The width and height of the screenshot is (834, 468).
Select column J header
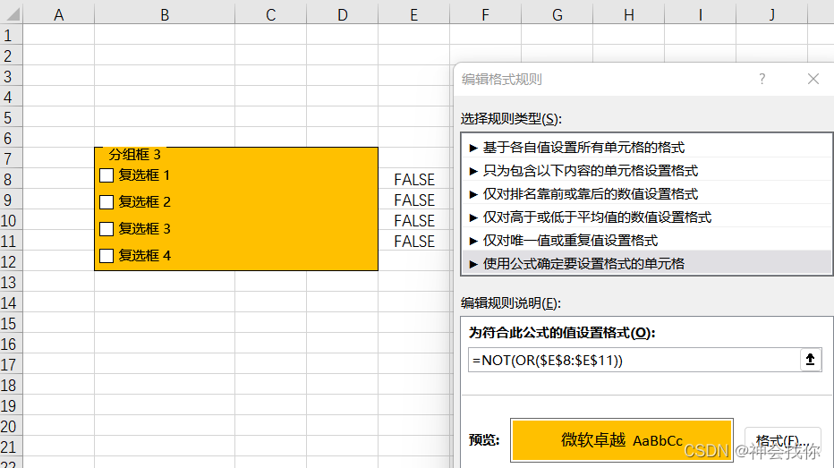tap(771, 15)
